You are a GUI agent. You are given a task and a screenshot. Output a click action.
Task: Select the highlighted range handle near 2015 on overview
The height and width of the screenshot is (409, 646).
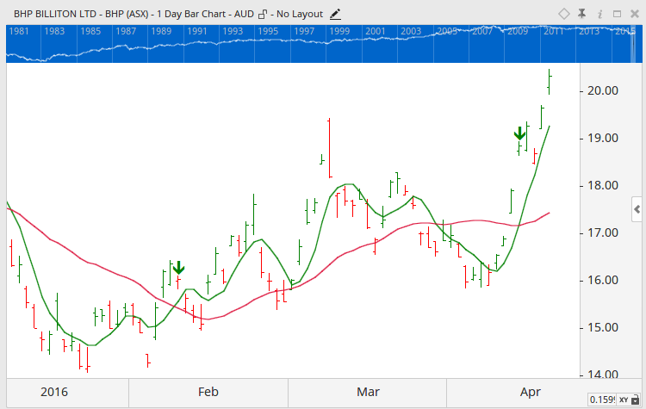[x=633, y=44]
